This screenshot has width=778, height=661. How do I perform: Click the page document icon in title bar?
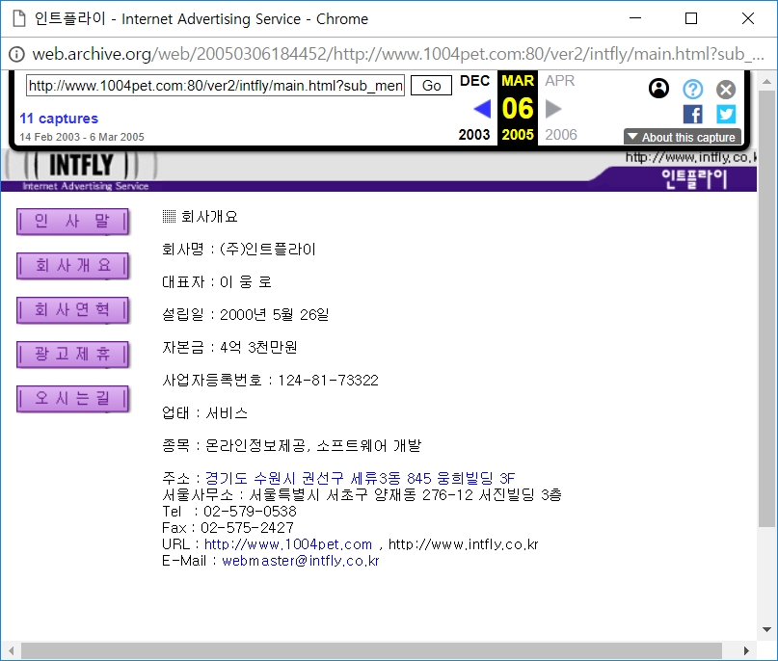(19, 19)
